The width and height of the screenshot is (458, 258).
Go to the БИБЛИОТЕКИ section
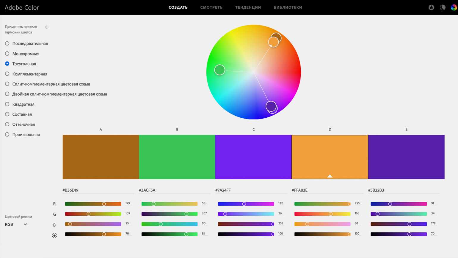tap(288, 7)
